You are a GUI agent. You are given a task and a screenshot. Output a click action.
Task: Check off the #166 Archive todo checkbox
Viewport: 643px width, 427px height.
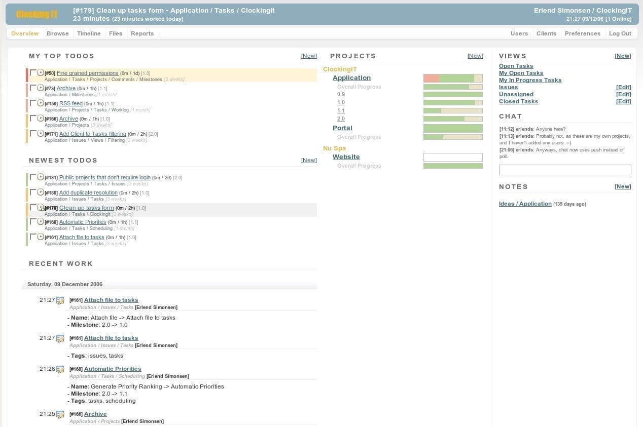(x=33, y=118)
